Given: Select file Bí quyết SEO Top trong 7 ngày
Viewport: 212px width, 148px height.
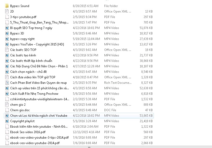Looking at the screenshot, I should (31, 28).
